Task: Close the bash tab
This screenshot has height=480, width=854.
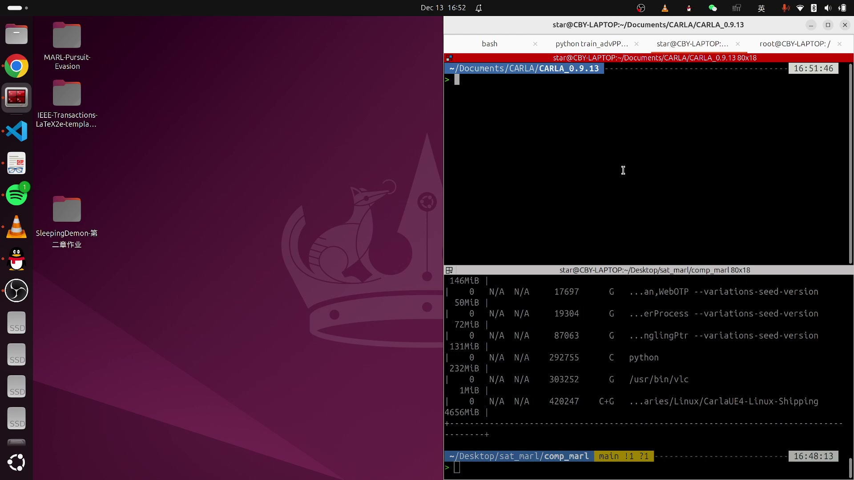Action: pos(535,44)
